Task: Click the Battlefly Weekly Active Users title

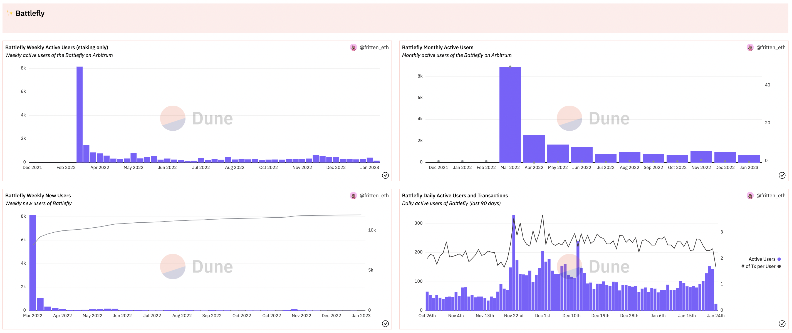Action: pyautogui.click(x=56, y=47)
